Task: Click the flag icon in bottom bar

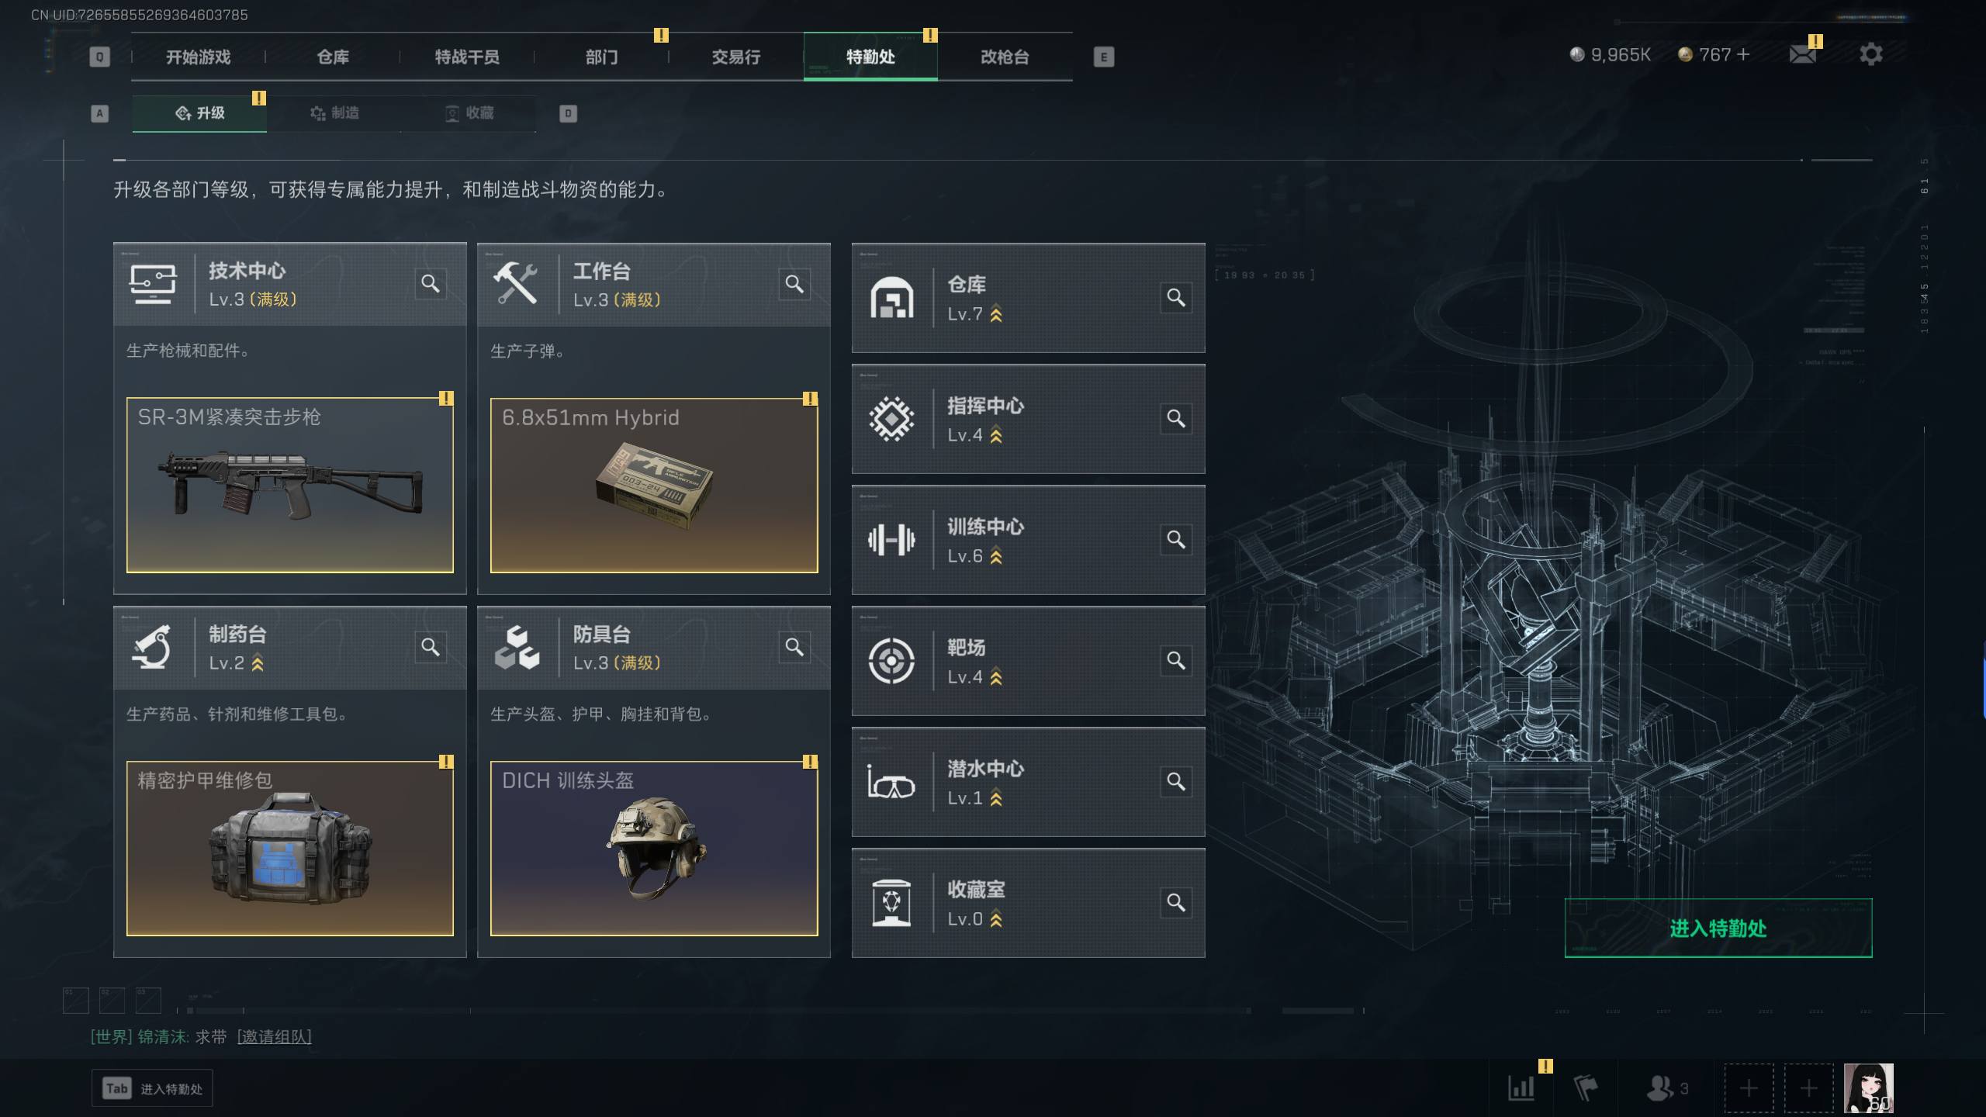Action: [1586, 1088]
